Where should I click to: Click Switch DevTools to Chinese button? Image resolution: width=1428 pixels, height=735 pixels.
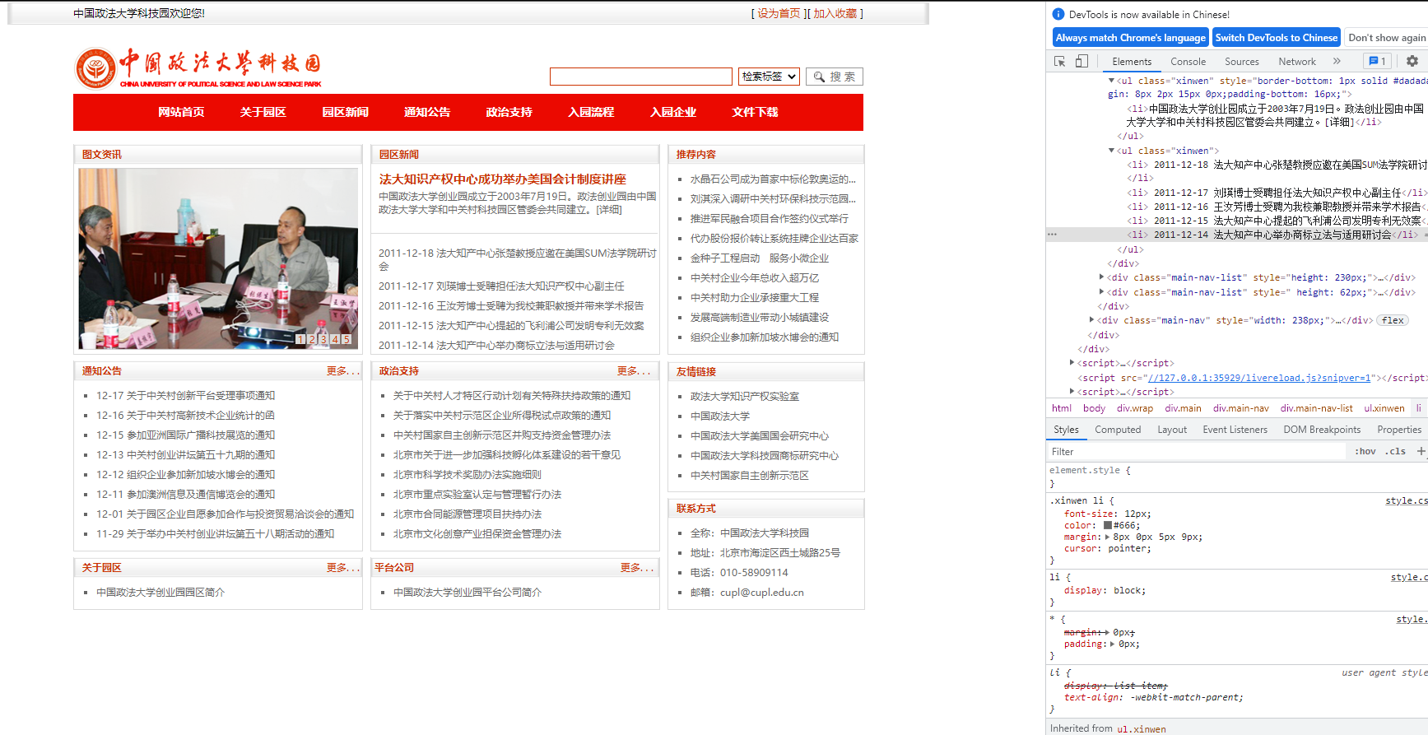pyautogui.click(x=1276, y=38)
